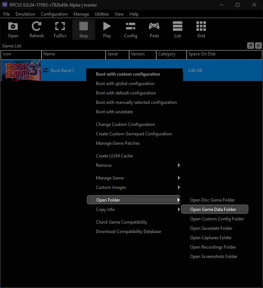Open the Utilities menu
This screenshot has width=263, height=288.
(102, 14)
